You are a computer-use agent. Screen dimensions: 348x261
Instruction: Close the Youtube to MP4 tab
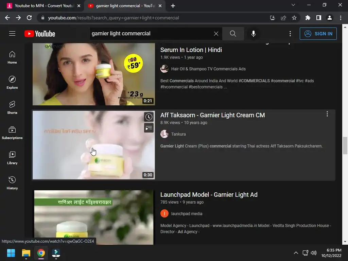tap(79, 6)
